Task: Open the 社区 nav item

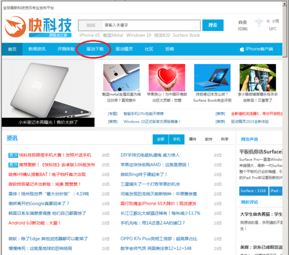Action: [x=149, y=49]
